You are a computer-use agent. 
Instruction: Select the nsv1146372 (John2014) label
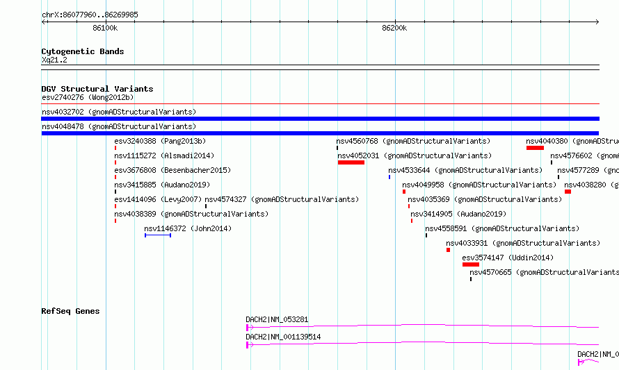point(188,228)
